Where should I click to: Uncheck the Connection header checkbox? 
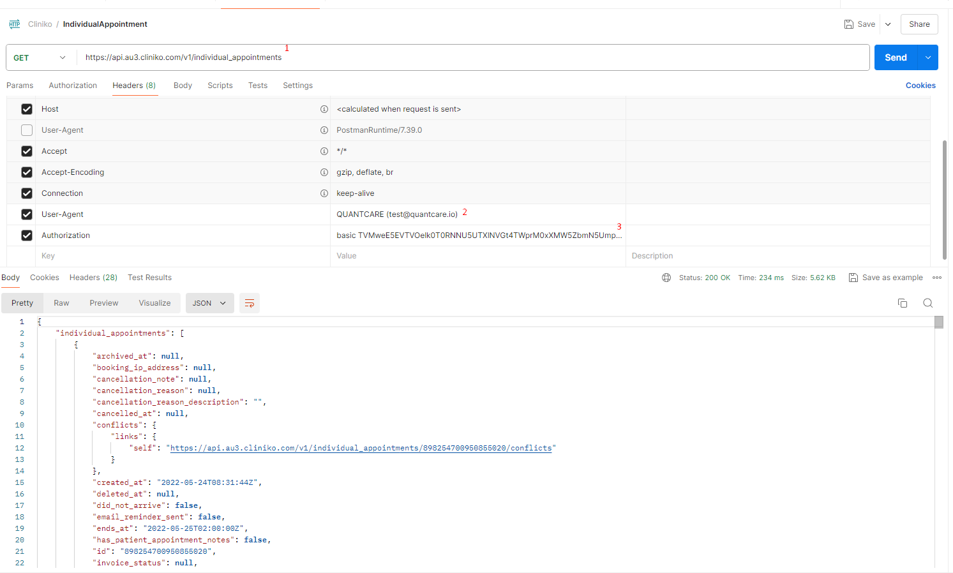click(27, 193)
